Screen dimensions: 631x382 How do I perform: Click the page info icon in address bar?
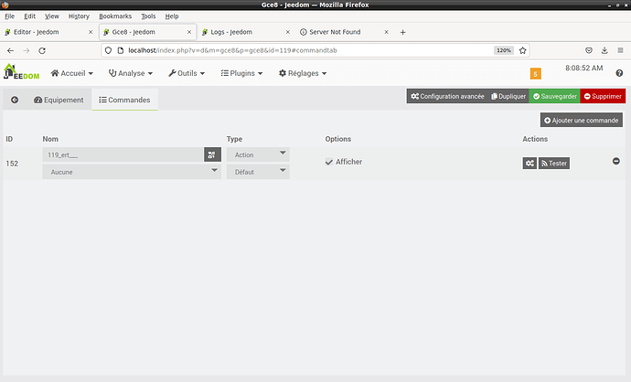click(x=121, y=50)
